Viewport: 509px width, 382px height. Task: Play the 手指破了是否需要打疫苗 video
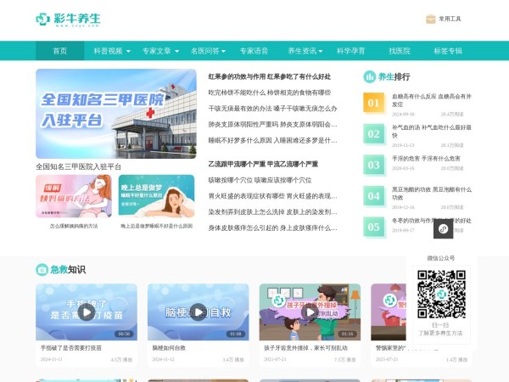point(86,312)
